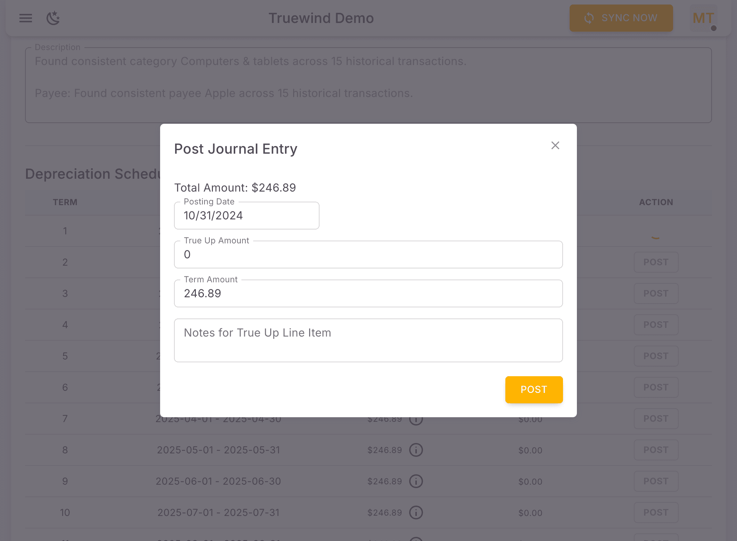Click the yellow POST button in the dialog

[x=533, y=389]
